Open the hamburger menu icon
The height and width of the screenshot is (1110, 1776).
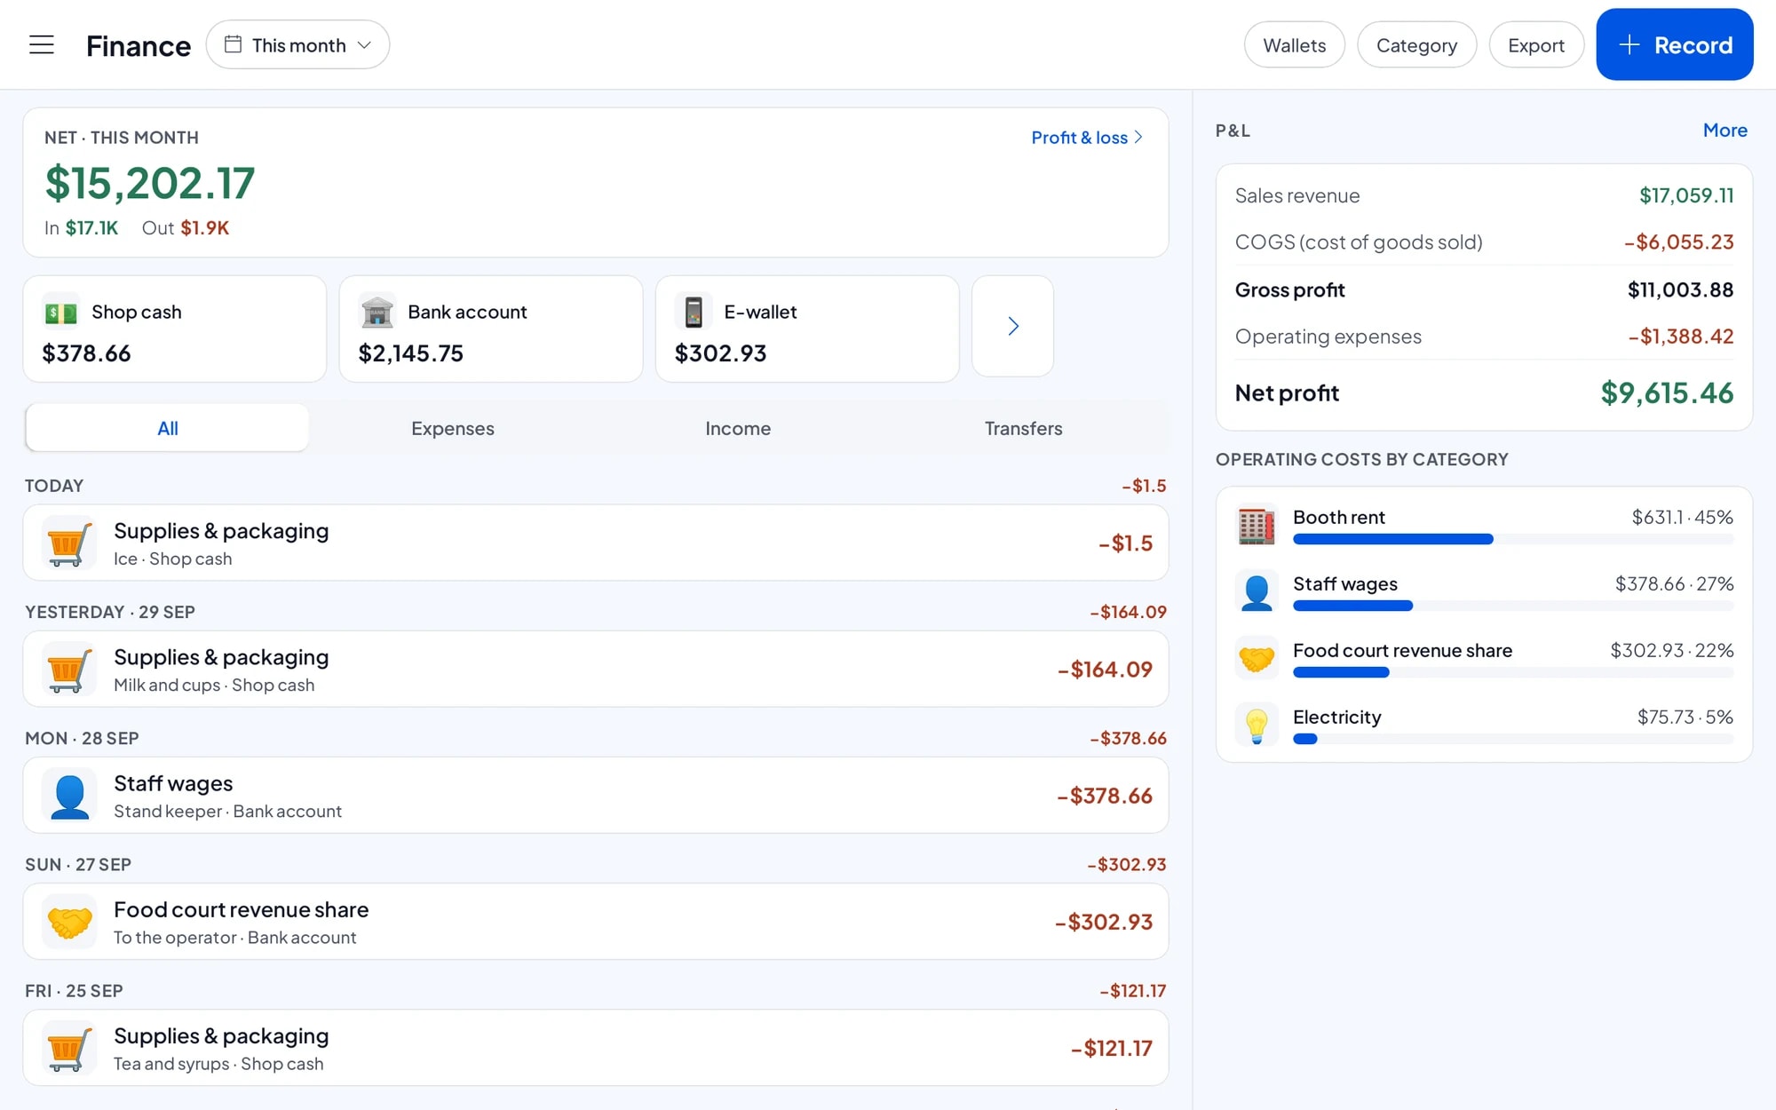click(x=42, y=44)
